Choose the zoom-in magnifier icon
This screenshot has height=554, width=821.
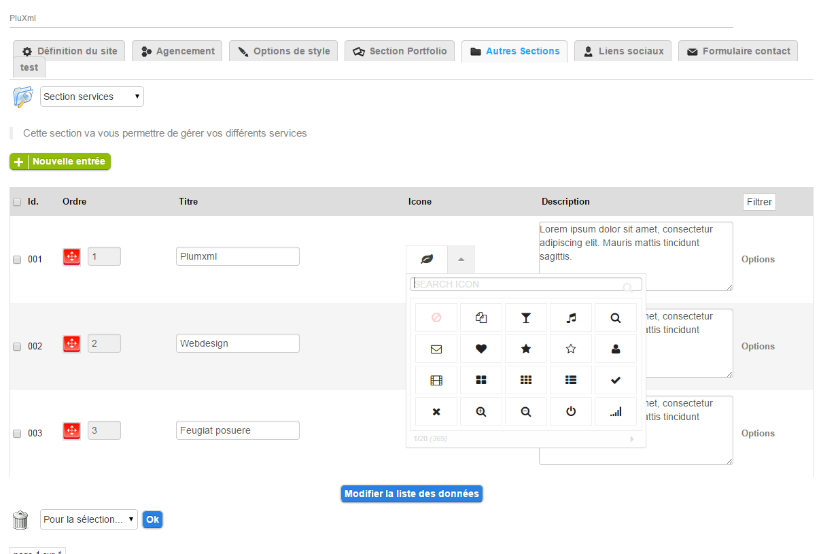tap(481, 411)
